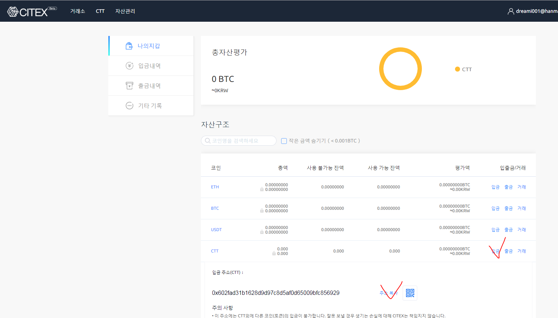This screenshot has height=318, width=558.
Task: Click the lock icon in the USDT row
Action: tap(262, 232)
